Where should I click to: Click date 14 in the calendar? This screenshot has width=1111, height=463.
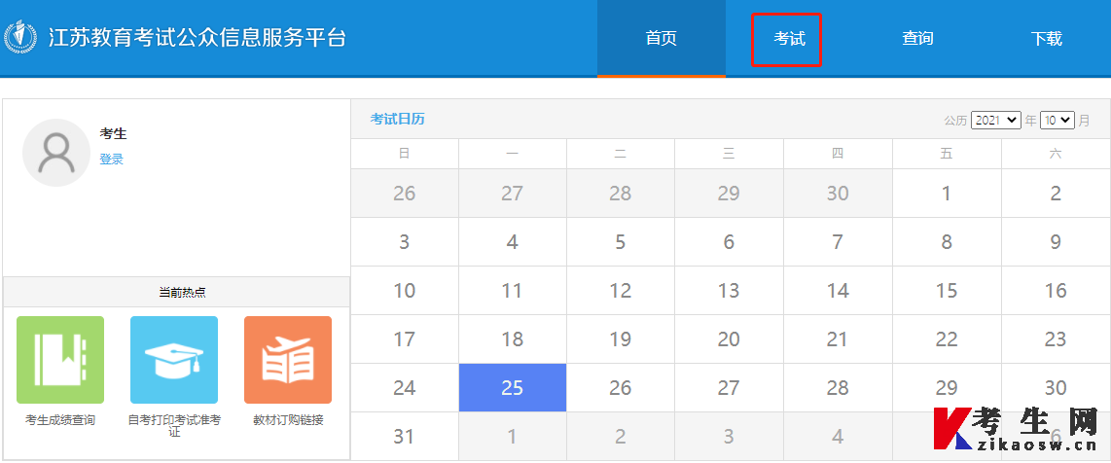pos(838,290)
